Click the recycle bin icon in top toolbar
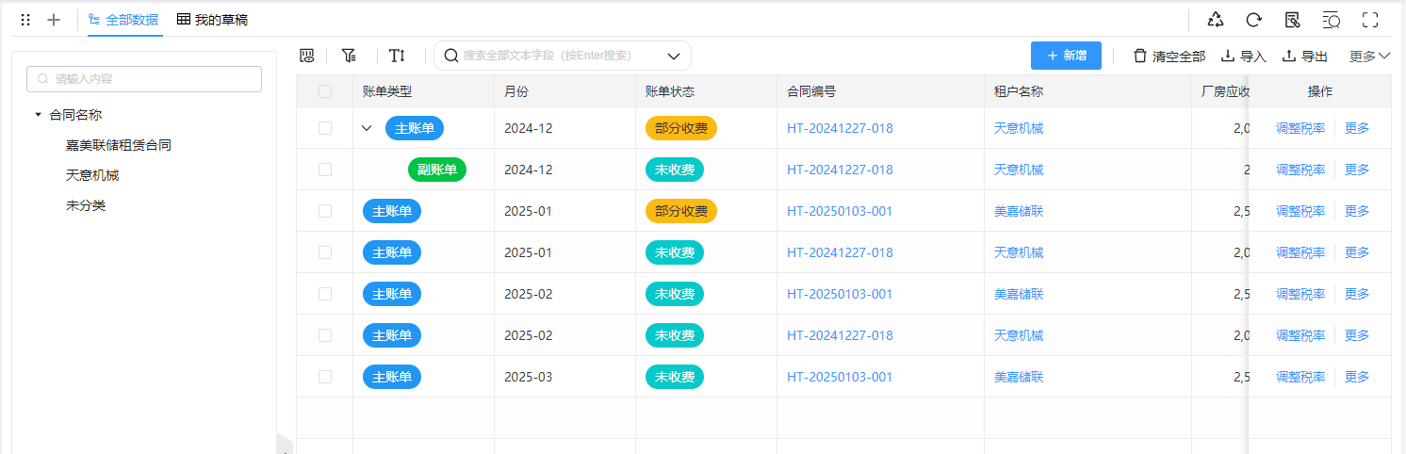The width and height of the screenshot is (1406, 454). pos(1216,20)
